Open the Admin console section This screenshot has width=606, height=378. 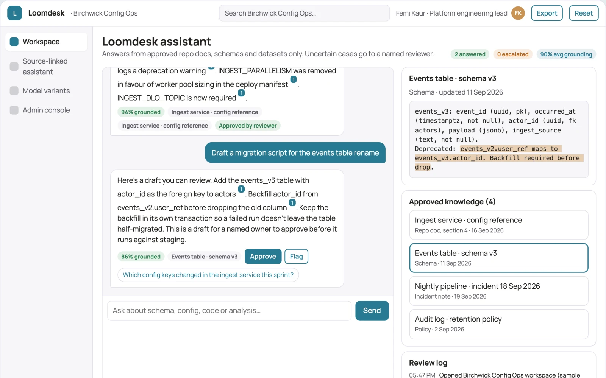point(46,110)
